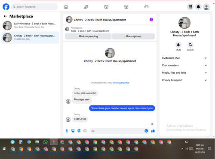The width and height of the screenshot is (215, 159).
Task: Open the account profile menu
Action: 206,7
